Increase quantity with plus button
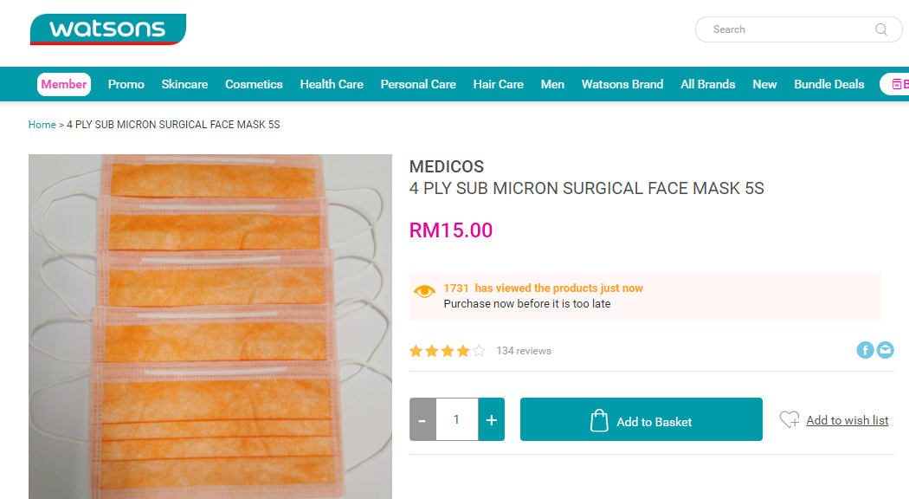This screenshot has height=499, width=909. point(491,420)
